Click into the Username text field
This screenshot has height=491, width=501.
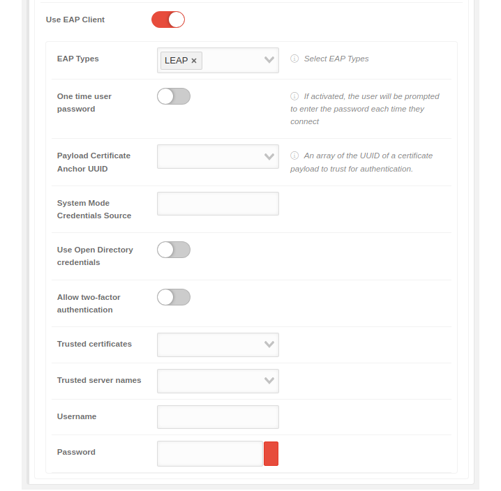(x=218, y=417)
